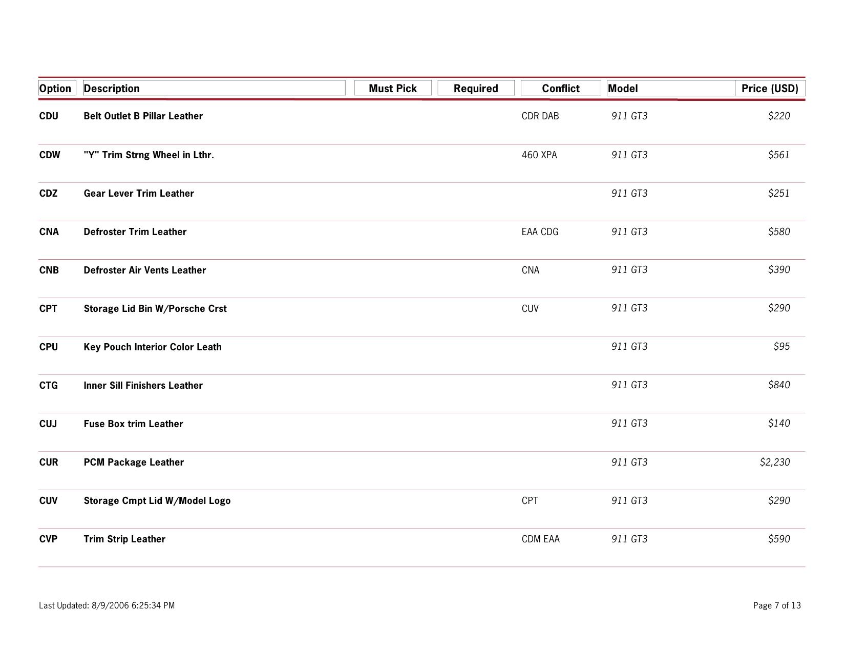
Task: Click the "Fuse Box trim Leather" entry
Action: (133, 424)
